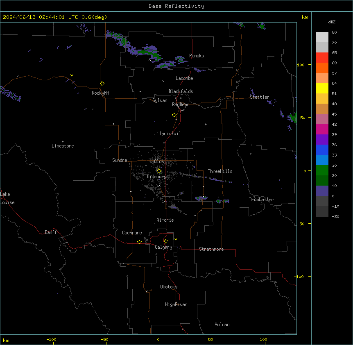Click the RockyMH label

coord(100,93)
